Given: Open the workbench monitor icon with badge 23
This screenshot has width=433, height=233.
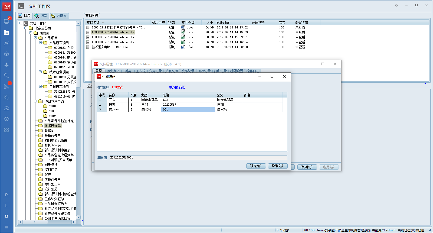Looking at the screenshot, I should tap(6, 21).
